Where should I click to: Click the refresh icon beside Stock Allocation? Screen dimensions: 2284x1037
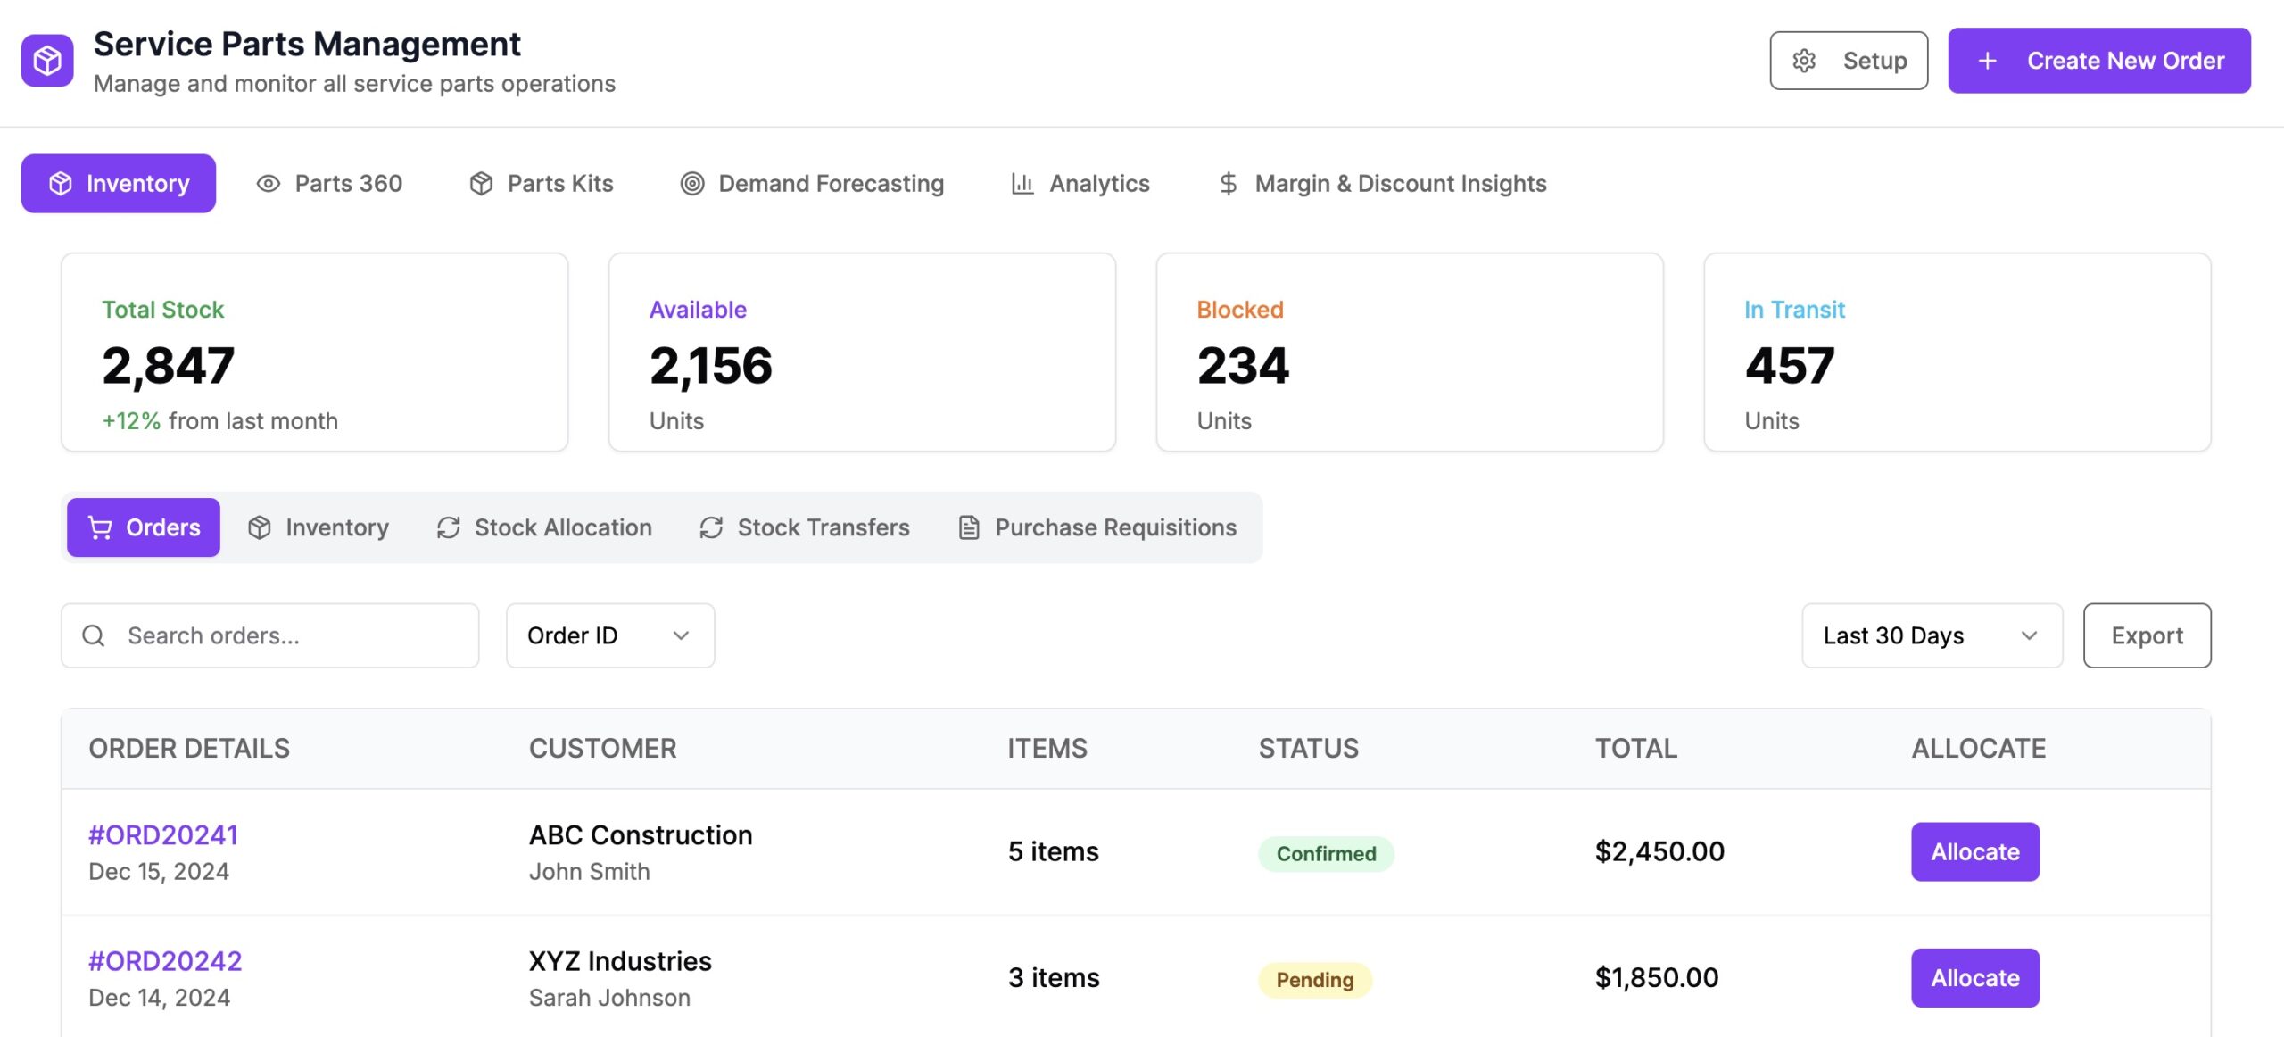tap(448, 527)
